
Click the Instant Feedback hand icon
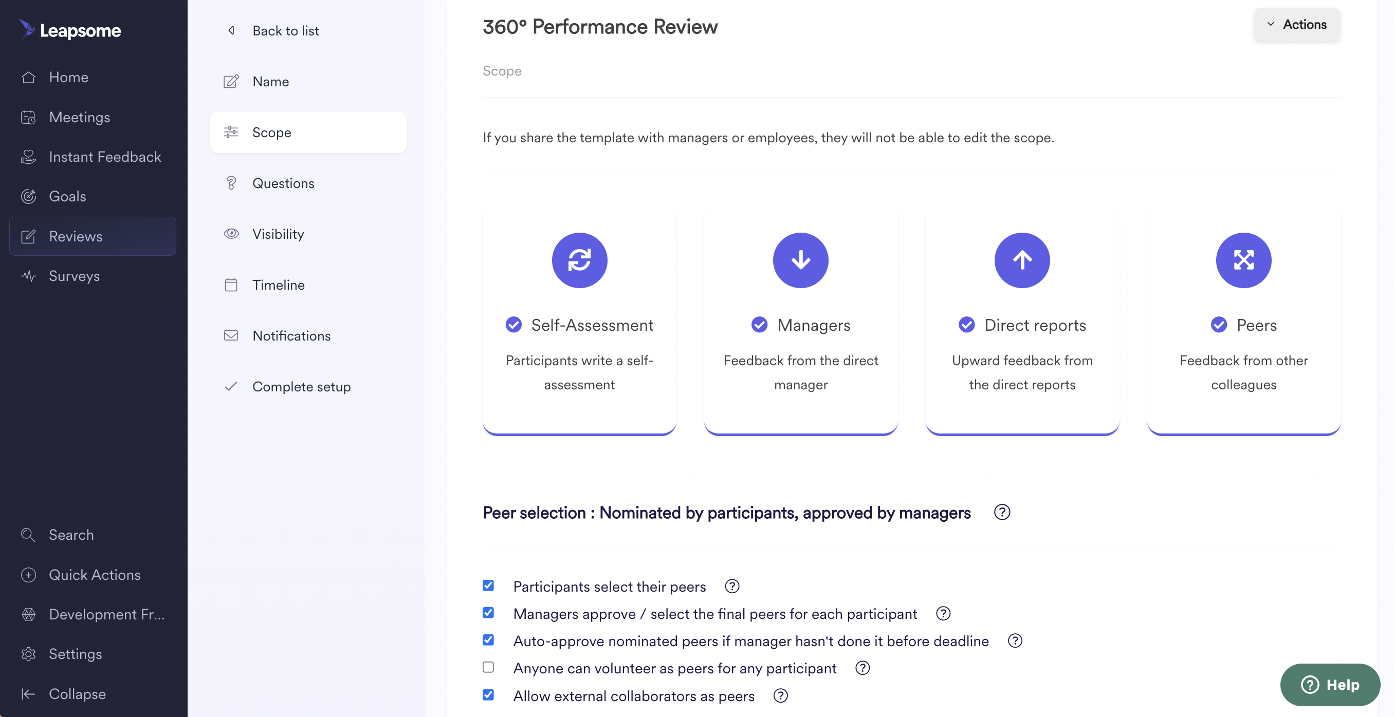[x=28, y=157]
